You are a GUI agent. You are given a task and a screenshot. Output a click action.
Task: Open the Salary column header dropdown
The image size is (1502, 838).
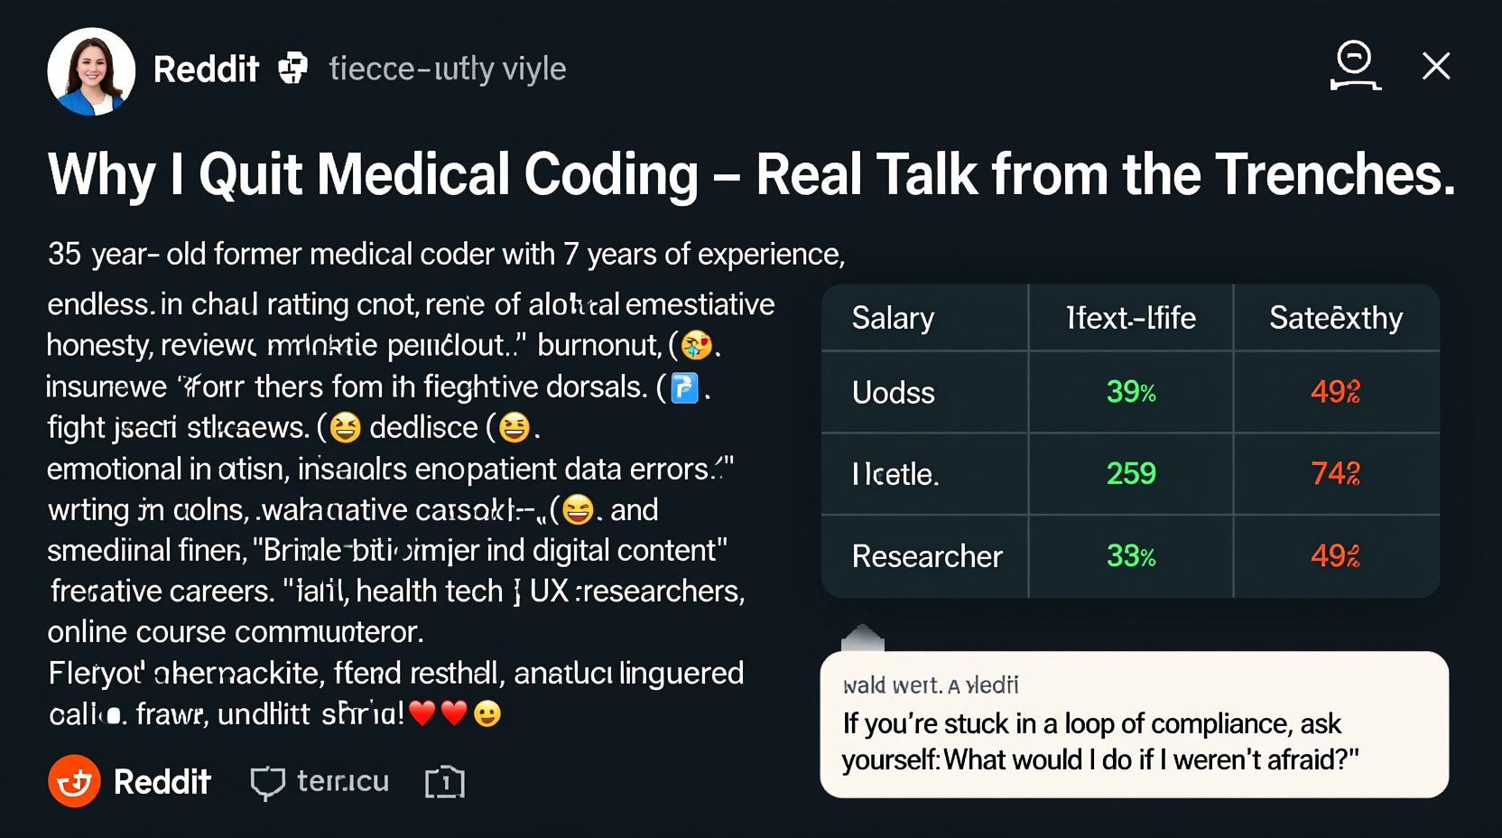tap(892, 318)
